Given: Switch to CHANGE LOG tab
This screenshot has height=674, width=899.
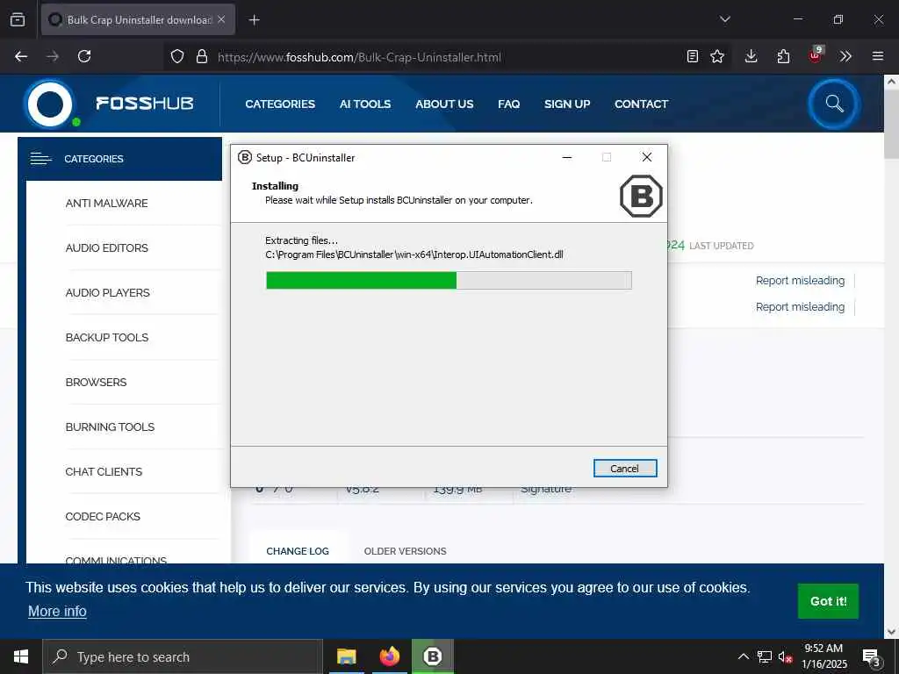Looking at the screenshot, I should point(298,551).
